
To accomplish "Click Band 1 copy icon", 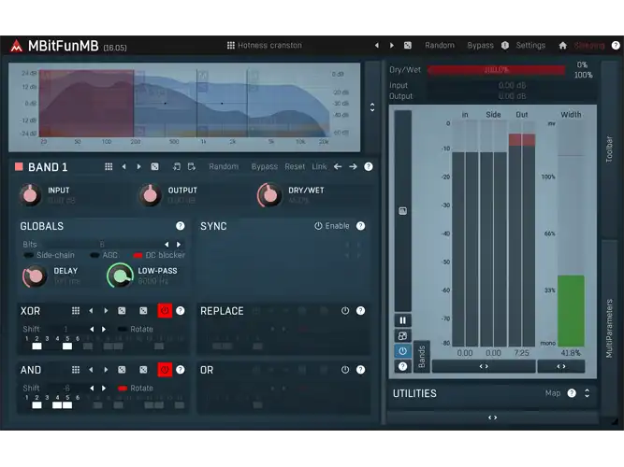I will pyautogui.click(x=176, y=166).
